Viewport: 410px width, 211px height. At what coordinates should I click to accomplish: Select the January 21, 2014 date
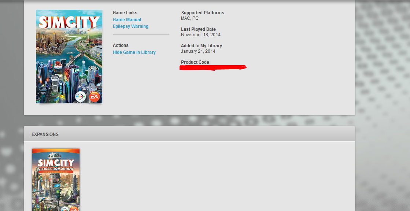click(198, 51)
